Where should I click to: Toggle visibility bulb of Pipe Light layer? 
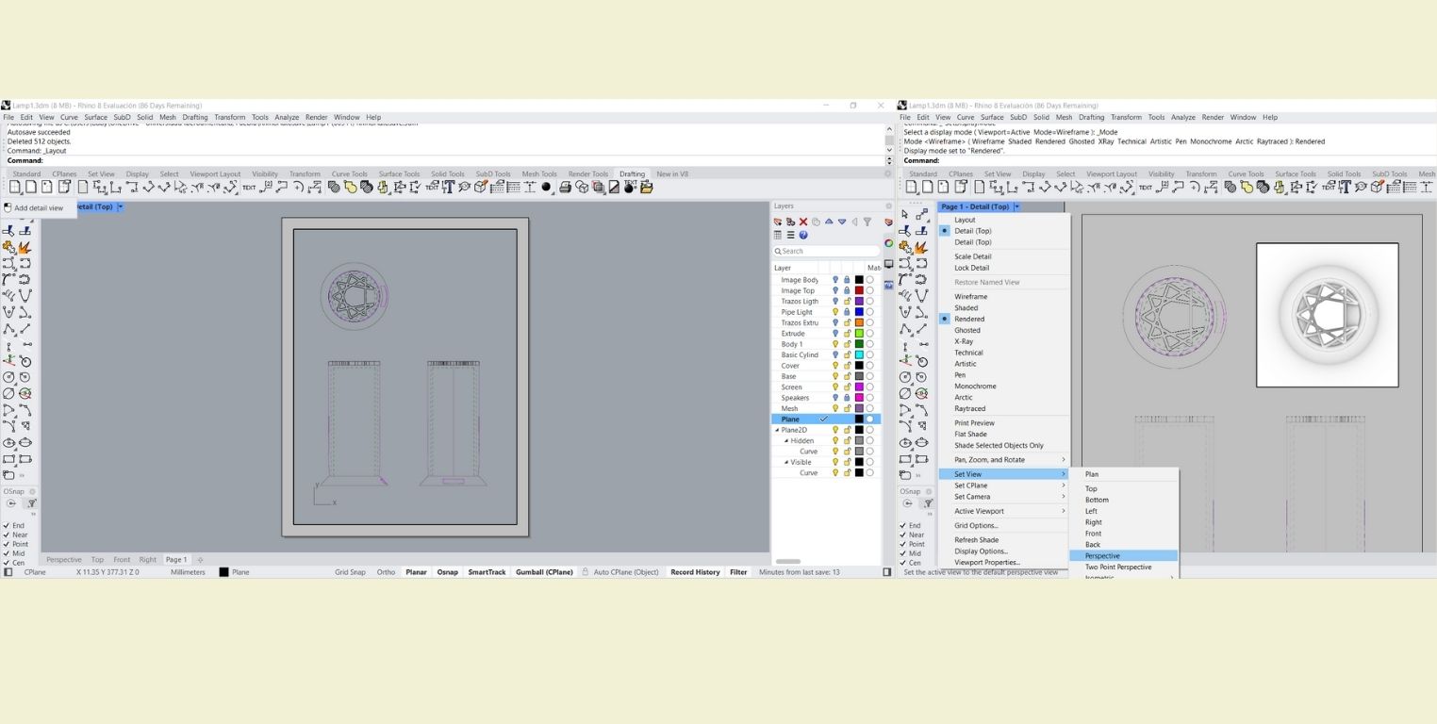(x=835, y=312)
